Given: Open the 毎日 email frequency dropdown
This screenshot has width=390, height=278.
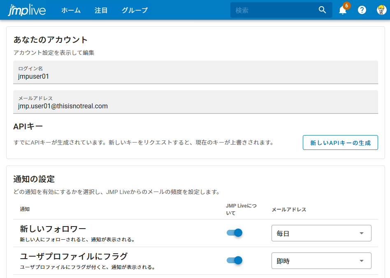Looking at the screenshot, I should click(321, 233).
